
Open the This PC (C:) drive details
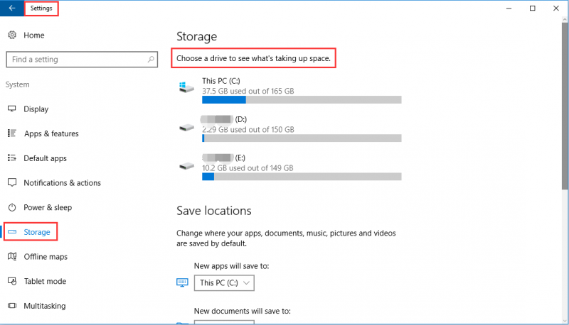tap(290, 90)
